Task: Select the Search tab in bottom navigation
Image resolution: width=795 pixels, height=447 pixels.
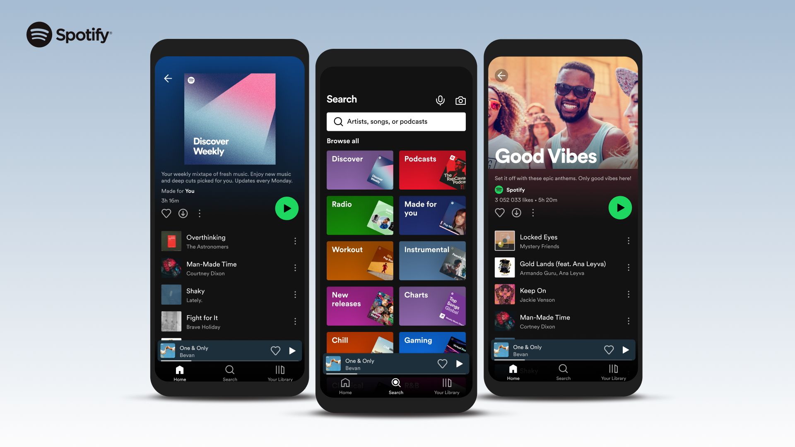Action: click(229, 373)
